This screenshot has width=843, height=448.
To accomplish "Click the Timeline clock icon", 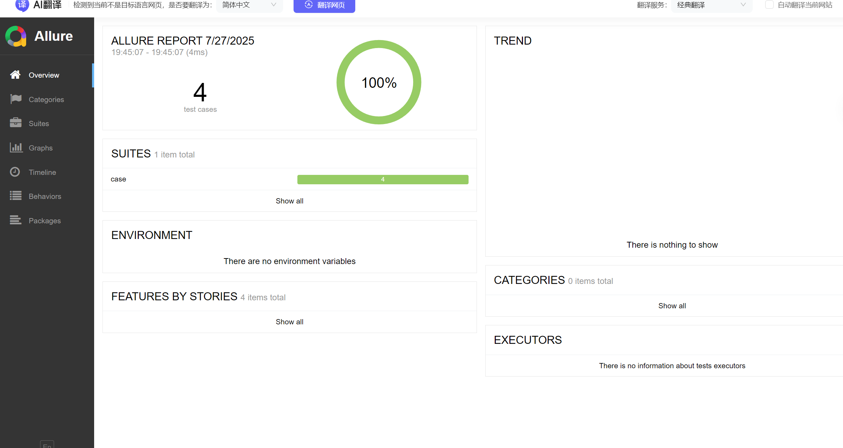I will [15, 172].
